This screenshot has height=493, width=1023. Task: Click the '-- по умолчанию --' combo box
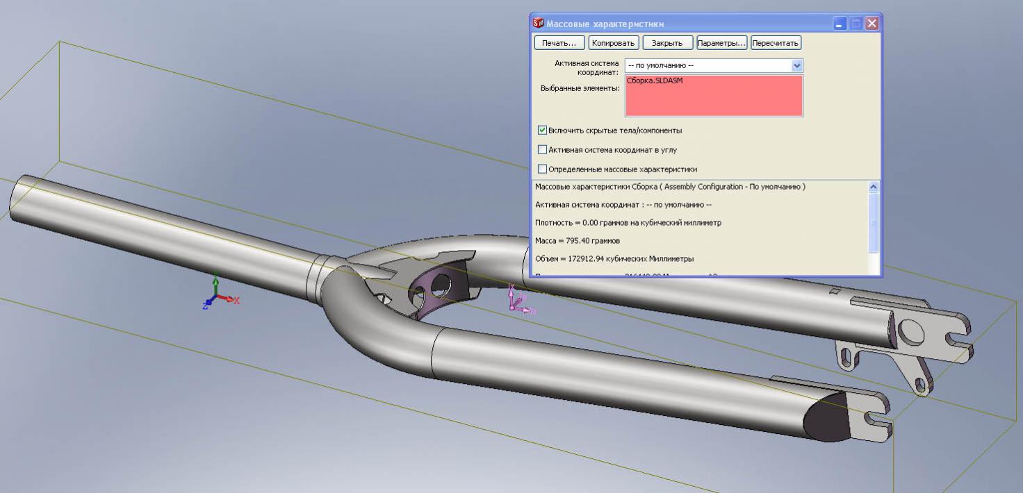click(x=707, y=66)
